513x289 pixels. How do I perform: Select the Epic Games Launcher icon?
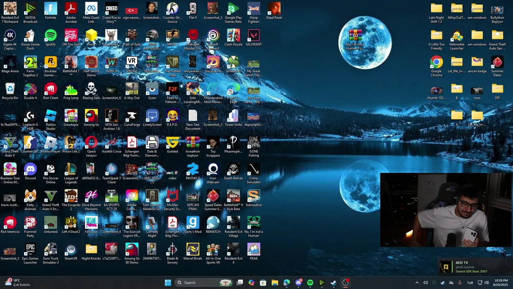30,254
